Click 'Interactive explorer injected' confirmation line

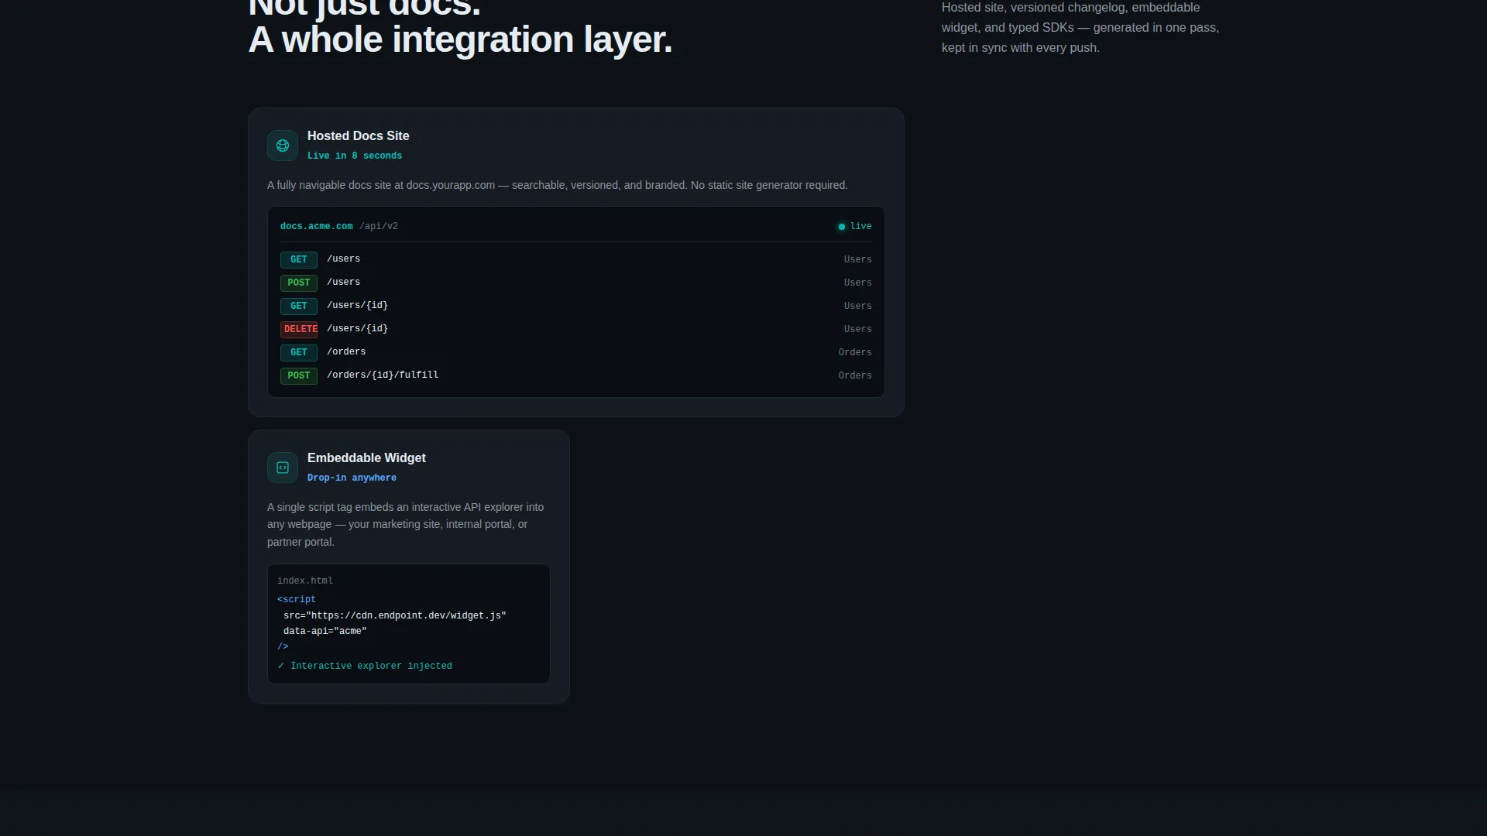pyautogui.click(x=365, y=666)
